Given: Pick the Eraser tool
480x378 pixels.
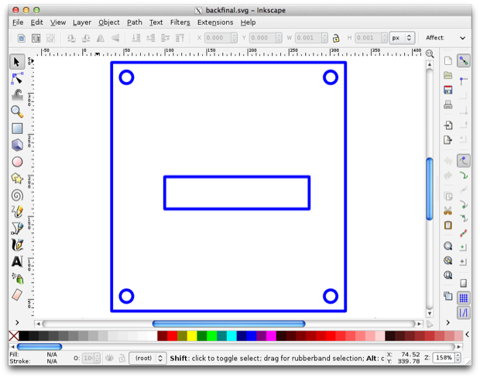Looking at the screenshot, I should [17, 294].
